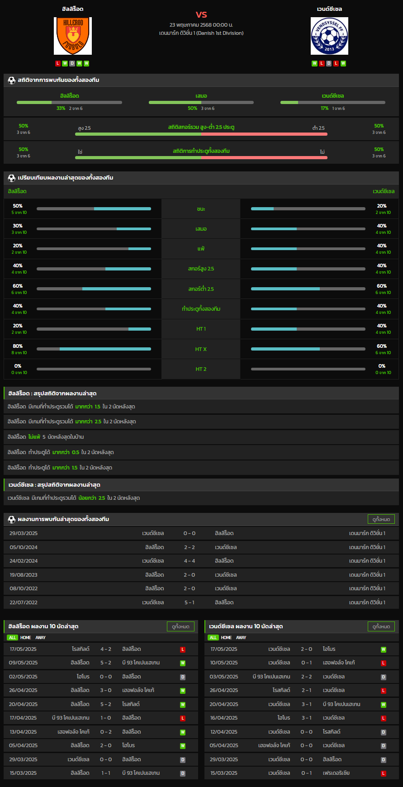Click D badge on 12/04/2025 เวนด์ซีเซล 0-0 โรสกิลด์ row
Screen dimensions: 403x787
point(384,732)
